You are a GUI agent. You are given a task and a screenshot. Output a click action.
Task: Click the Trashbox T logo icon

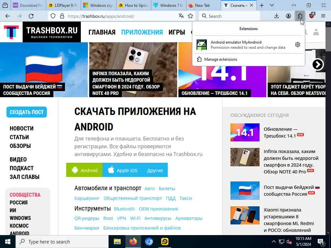[x=11, y=32]
